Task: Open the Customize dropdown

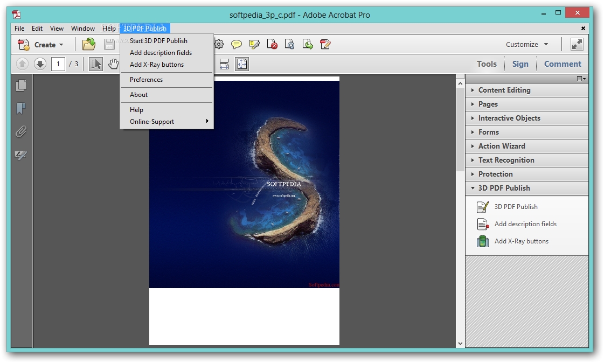Action: click(x=526, y=45)
